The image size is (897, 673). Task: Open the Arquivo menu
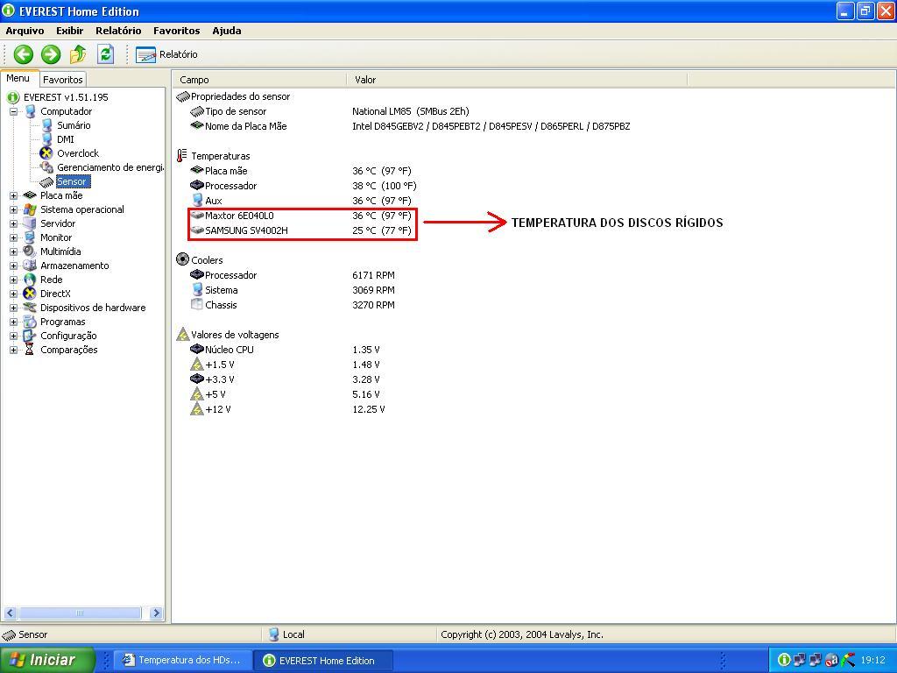[25, 31]
